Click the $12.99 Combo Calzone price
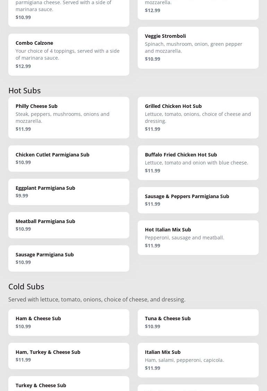The height and width of the screenshot is (391, 267). coord(23,66)
